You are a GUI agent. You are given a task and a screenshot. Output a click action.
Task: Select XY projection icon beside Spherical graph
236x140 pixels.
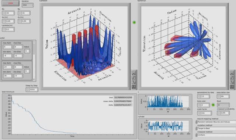click(x=232, y=73)
